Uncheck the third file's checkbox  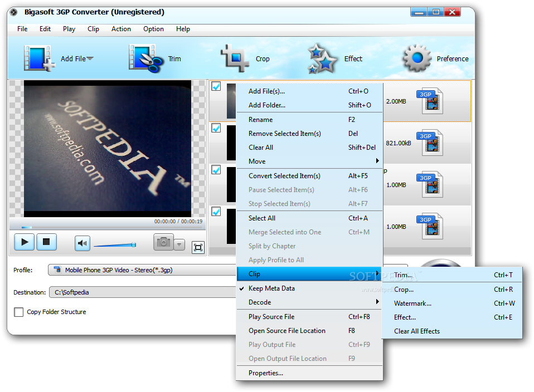coord(216,169)
